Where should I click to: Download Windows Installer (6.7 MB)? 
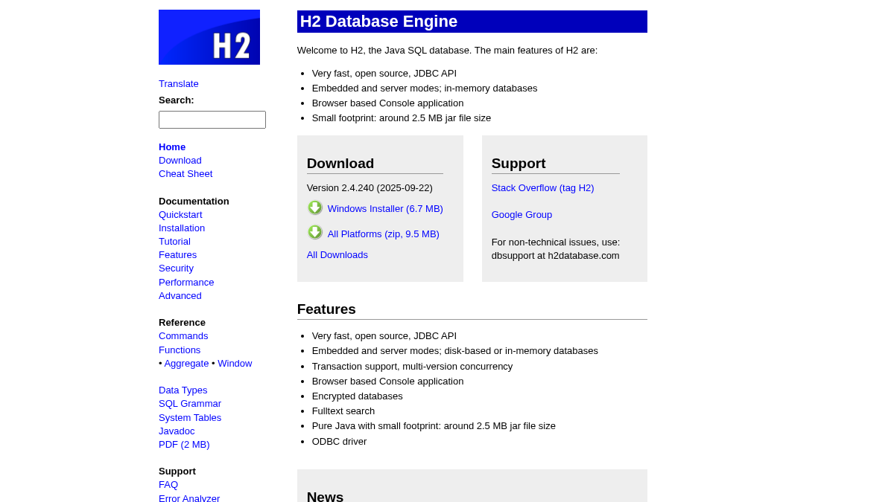385,209
